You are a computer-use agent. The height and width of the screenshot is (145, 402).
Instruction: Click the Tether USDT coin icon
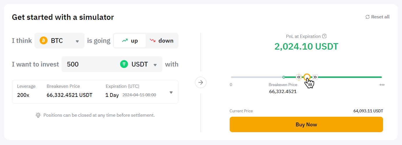124,64
